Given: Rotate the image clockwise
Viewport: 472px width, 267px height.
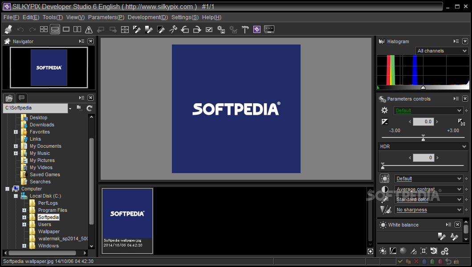Looking at the screenshot, I should 197,29.
